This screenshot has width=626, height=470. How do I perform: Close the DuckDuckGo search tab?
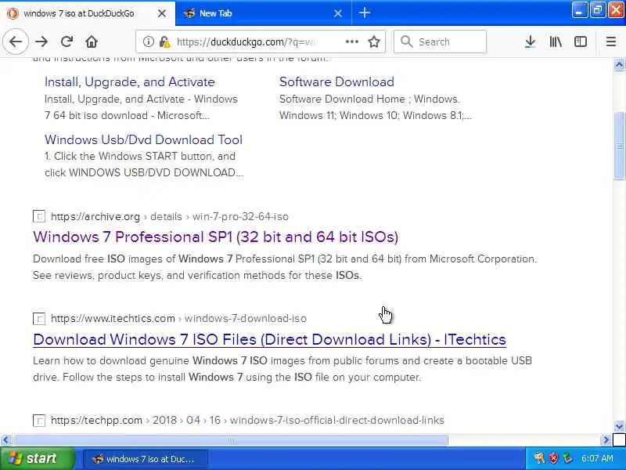pos(162,13)
